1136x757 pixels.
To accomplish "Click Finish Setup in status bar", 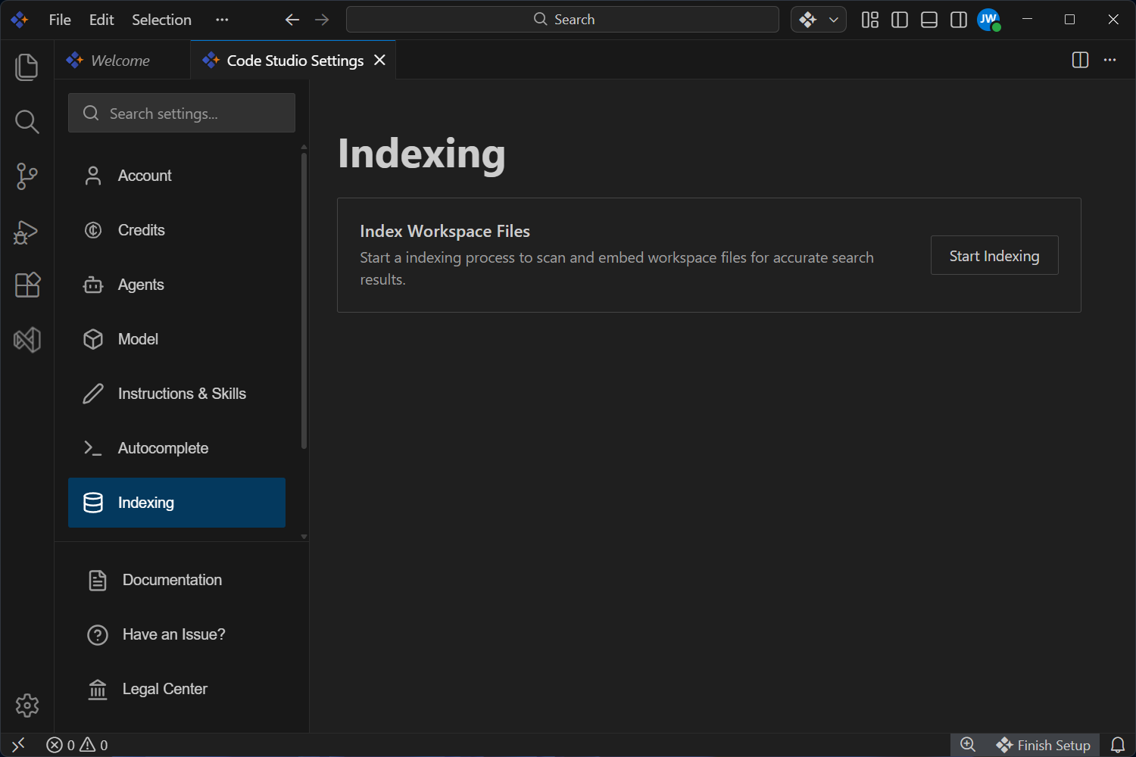I will pos(1043,745).
